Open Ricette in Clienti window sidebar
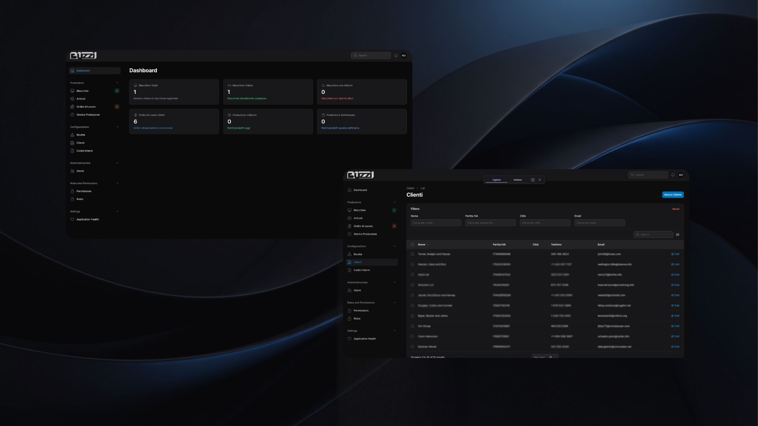 point(358,254)
